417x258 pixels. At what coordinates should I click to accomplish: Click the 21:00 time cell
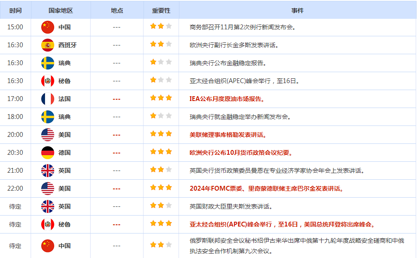[15, 171]
